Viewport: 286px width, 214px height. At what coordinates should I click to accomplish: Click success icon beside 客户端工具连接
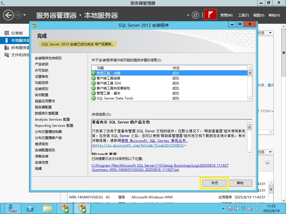point(94,78)
